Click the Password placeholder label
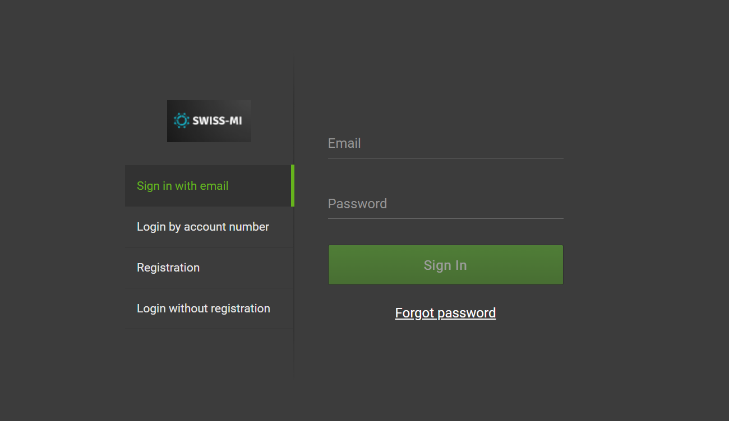 click(357, 204)
